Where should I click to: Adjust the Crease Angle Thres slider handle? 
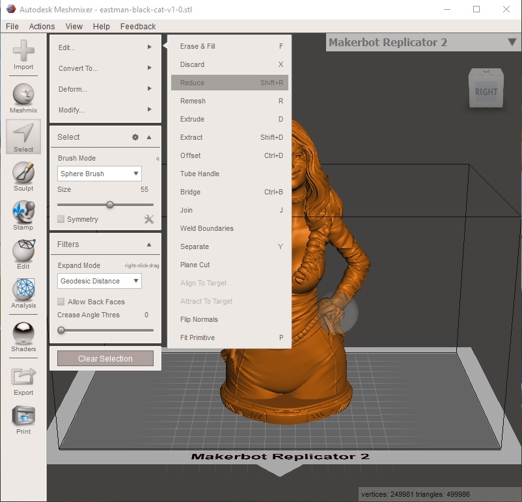pyautogui.click(x=61, y=330)
